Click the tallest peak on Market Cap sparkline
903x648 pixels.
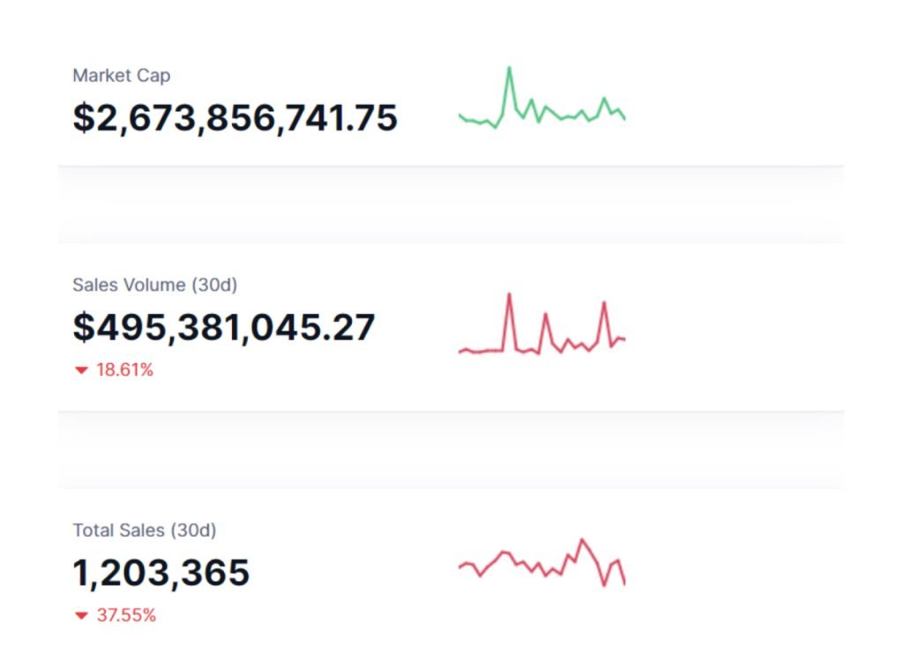tap(509, 68)
